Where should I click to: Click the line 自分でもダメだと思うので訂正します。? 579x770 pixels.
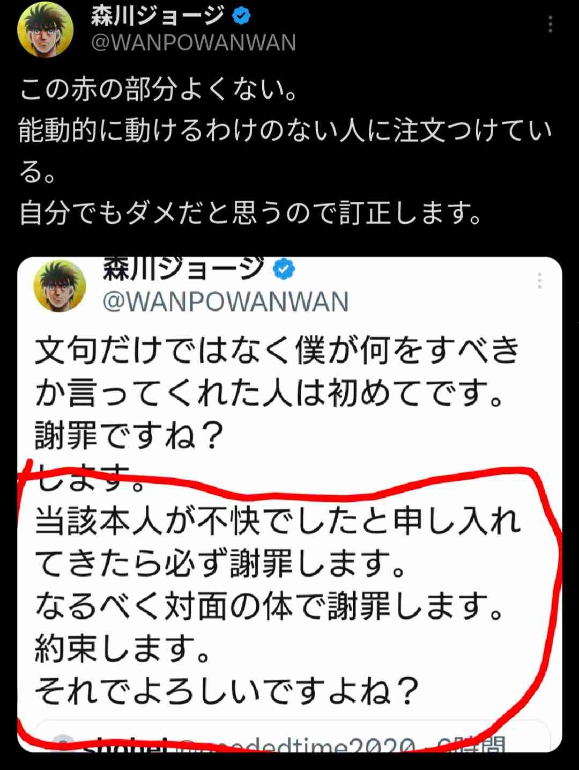(x=251, y=213)
